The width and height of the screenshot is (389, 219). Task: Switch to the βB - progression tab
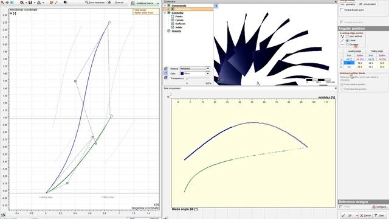(x=367, y=4)
